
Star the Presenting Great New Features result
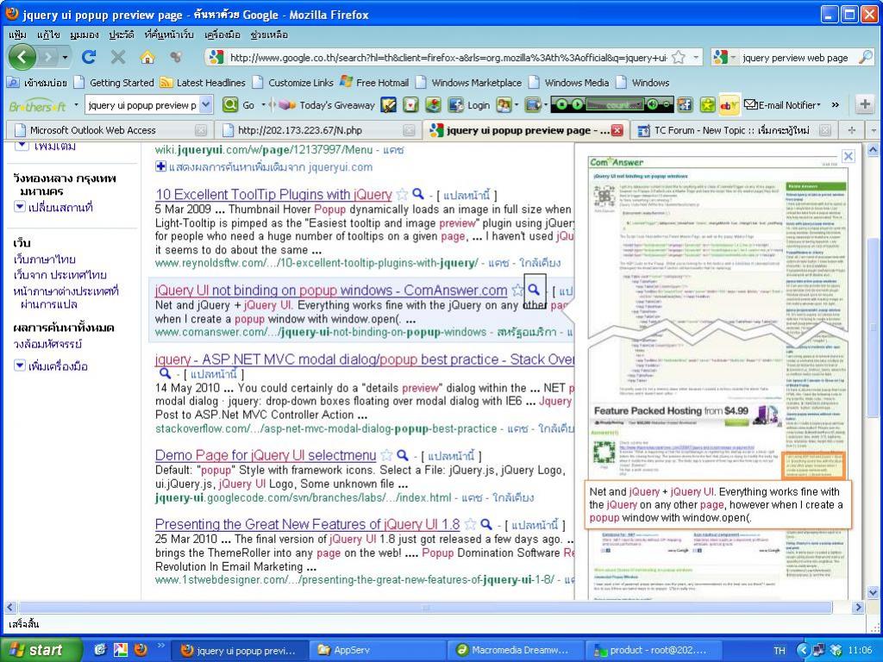pos(470,525)
